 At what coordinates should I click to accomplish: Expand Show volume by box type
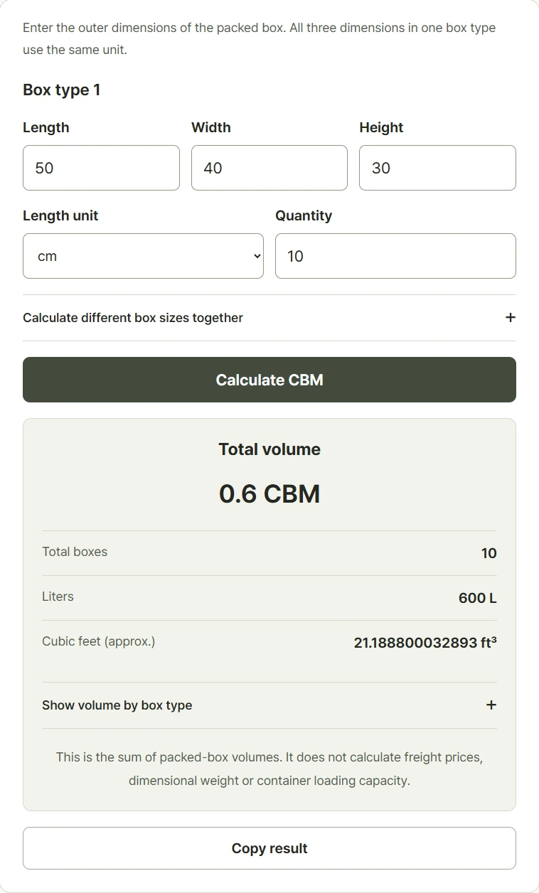point(269,705)
